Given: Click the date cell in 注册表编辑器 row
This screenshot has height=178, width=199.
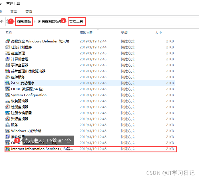Looking at the screenshot, I should pos(93,113).
